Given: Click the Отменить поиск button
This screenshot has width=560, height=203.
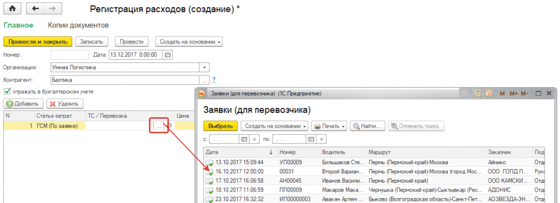Looking at the screenshot, I should [x=416, y=126].
